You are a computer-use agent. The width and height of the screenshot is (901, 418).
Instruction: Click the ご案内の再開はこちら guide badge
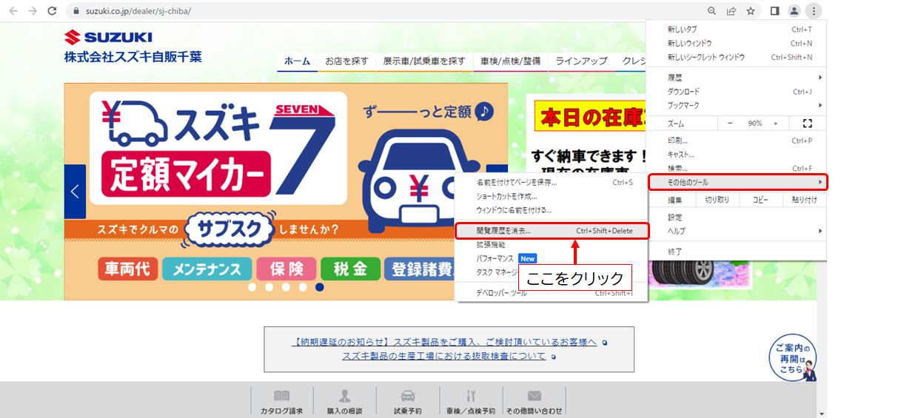tap(792, 359)
